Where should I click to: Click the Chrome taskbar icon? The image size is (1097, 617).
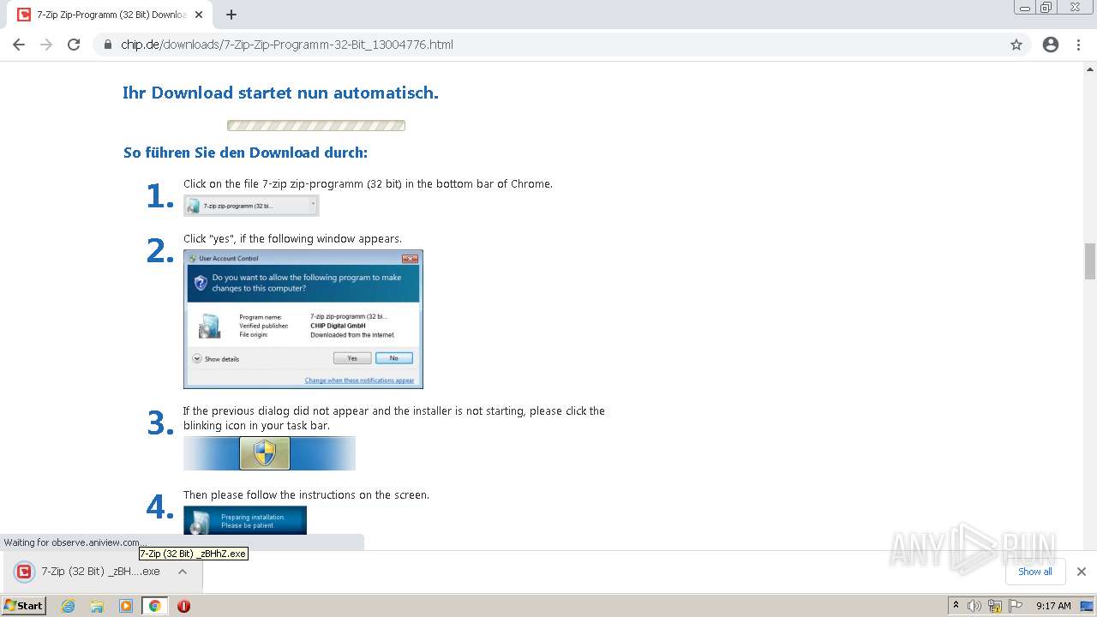click(x=154, y=606)
